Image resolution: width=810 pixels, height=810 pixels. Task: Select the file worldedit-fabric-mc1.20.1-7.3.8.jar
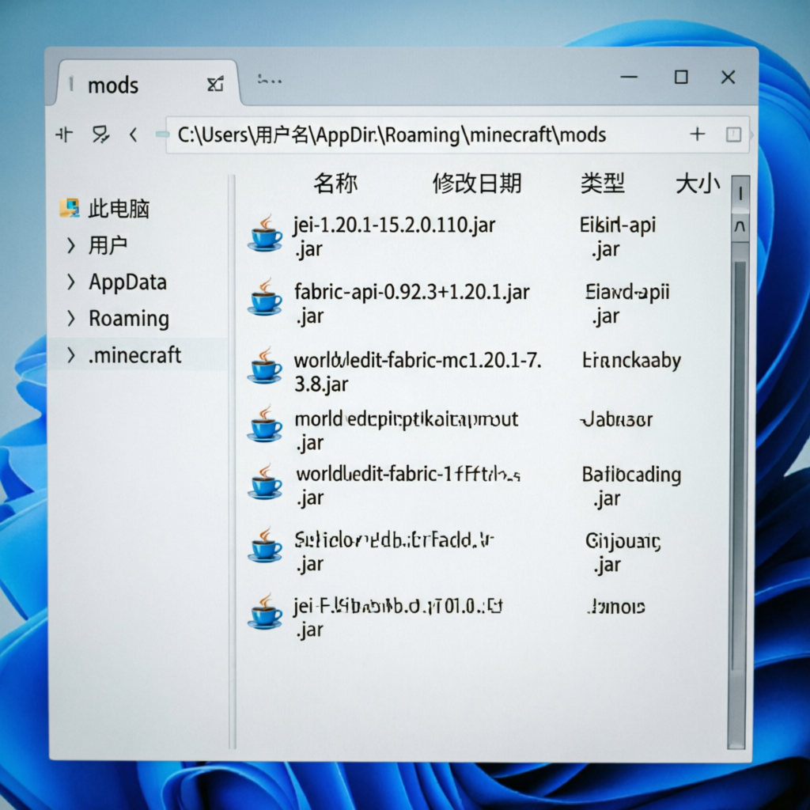[x=418, y=372]
